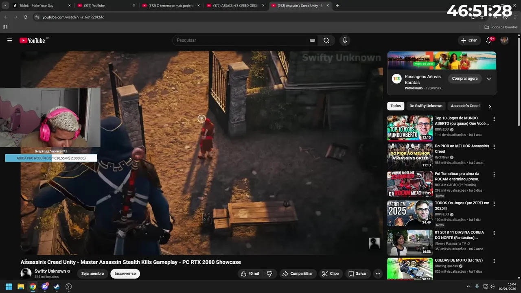521x293 pixels.
Task: Dislike the video with thumbs down
Action: point(269,273)
